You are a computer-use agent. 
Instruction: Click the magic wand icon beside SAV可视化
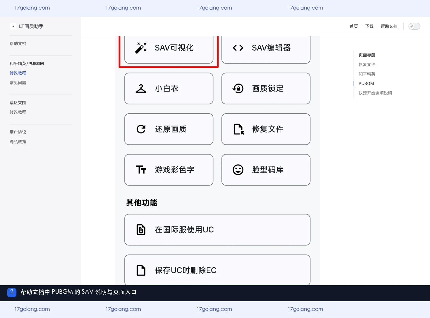(x=141, y=48)
